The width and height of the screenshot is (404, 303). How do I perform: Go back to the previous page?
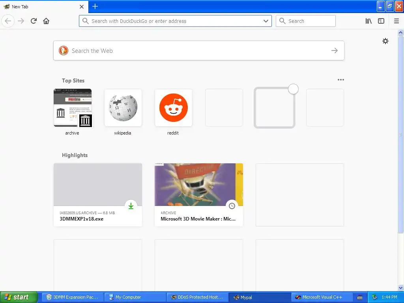8,21
